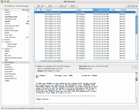Viewport: 139px width, 110px height.
Task: Click the message body scrollbar thumb
Action: 137,79
